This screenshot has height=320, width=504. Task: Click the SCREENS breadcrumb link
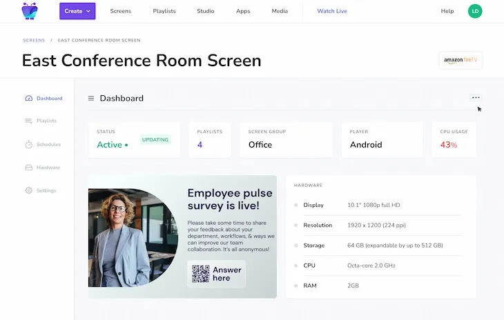click(34, 40)
